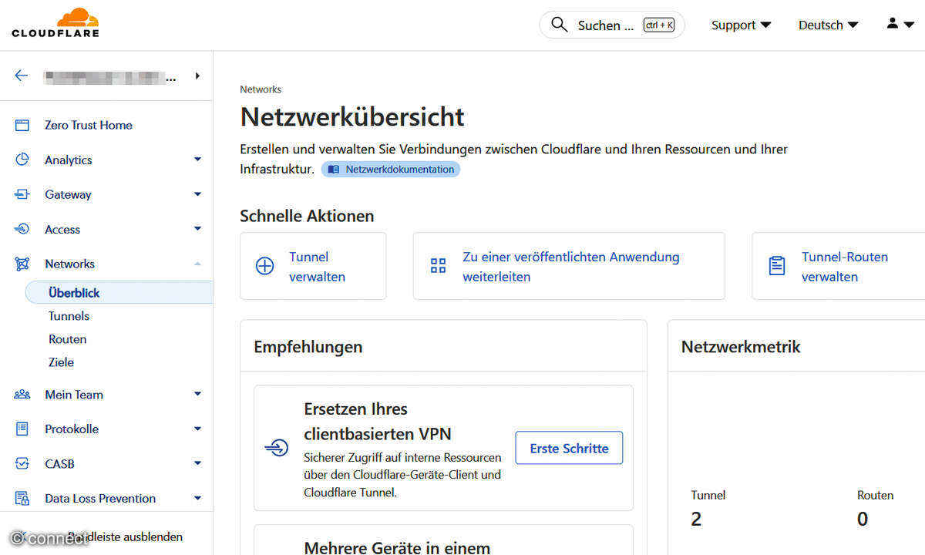This screenshot has width=925, height=555.
Task: Open the Netzwerkdokumentation link
Action: pos(391,168)
